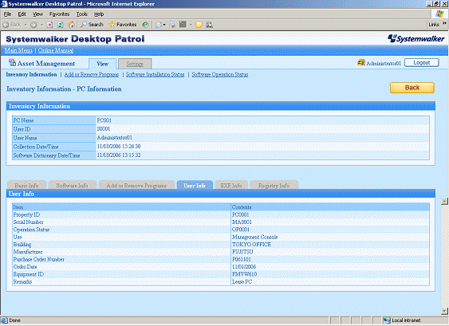Click the Mail envelope icon
The height and width of the screenshot is (326, 449).
click(159, 25)
